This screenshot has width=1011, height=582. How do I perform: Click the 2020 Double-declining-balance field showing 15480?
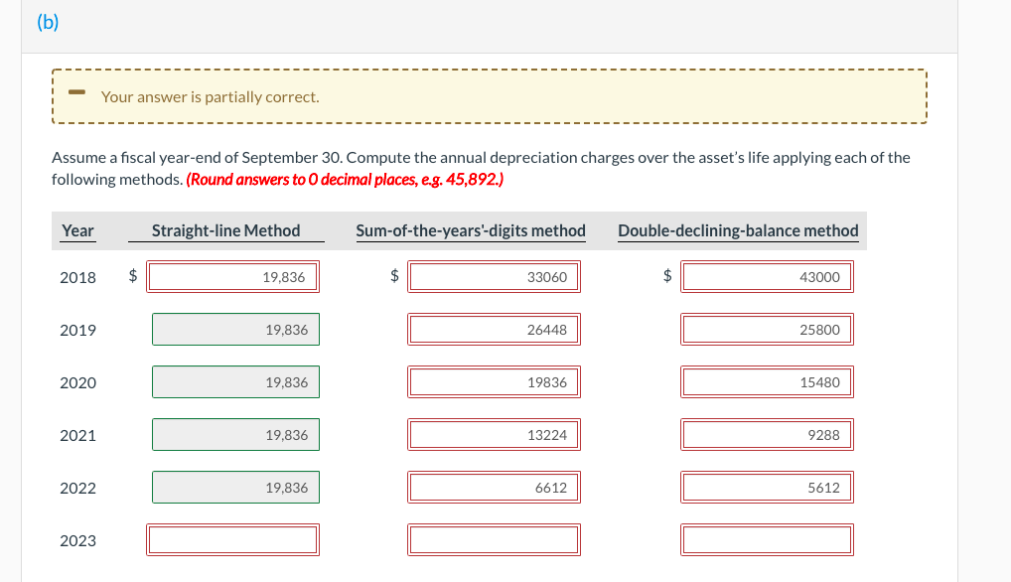(x=768, y=382)
